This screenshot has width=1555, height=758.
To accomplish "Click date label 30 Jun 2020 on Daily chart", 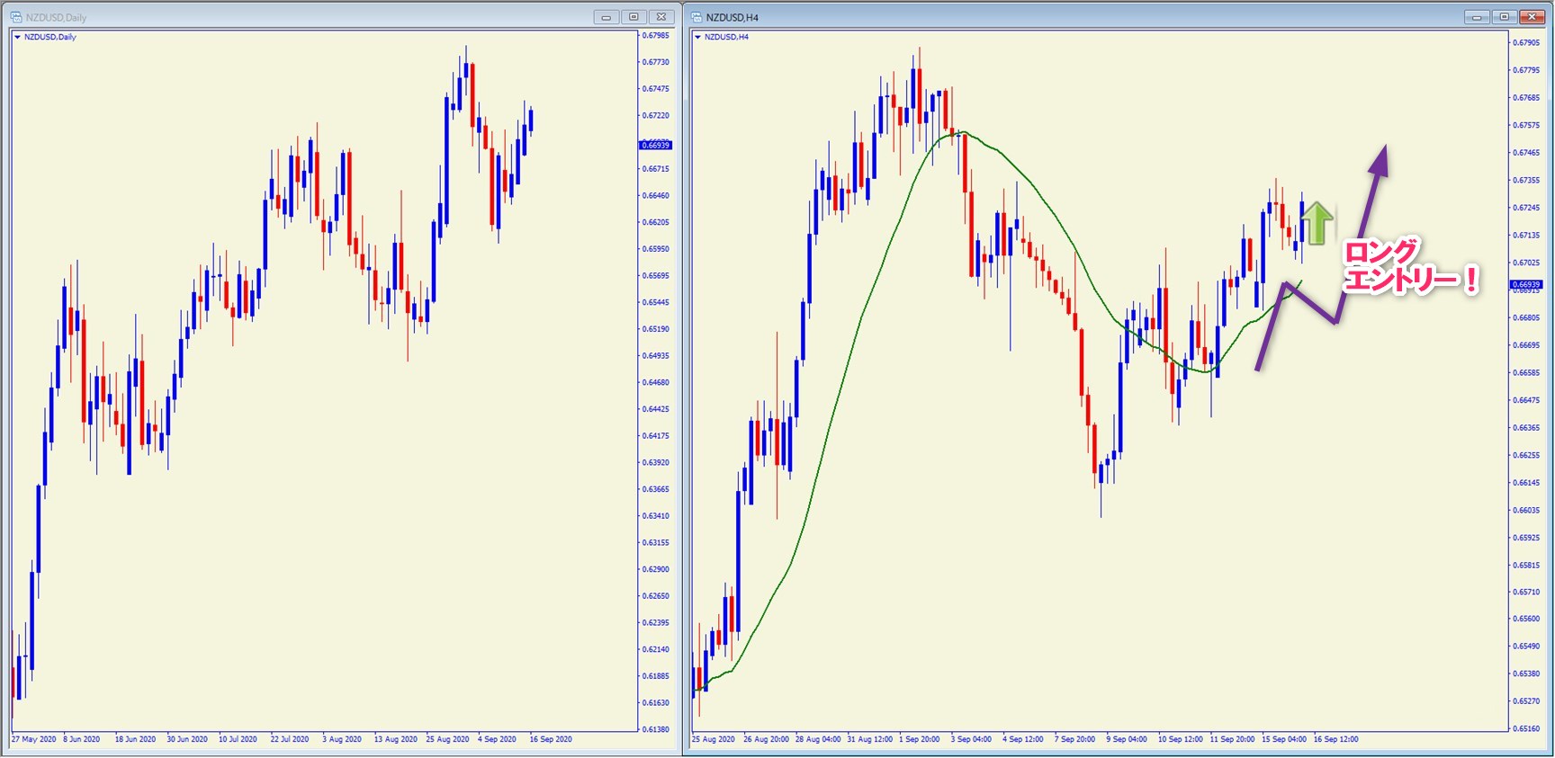I will 187,739.
